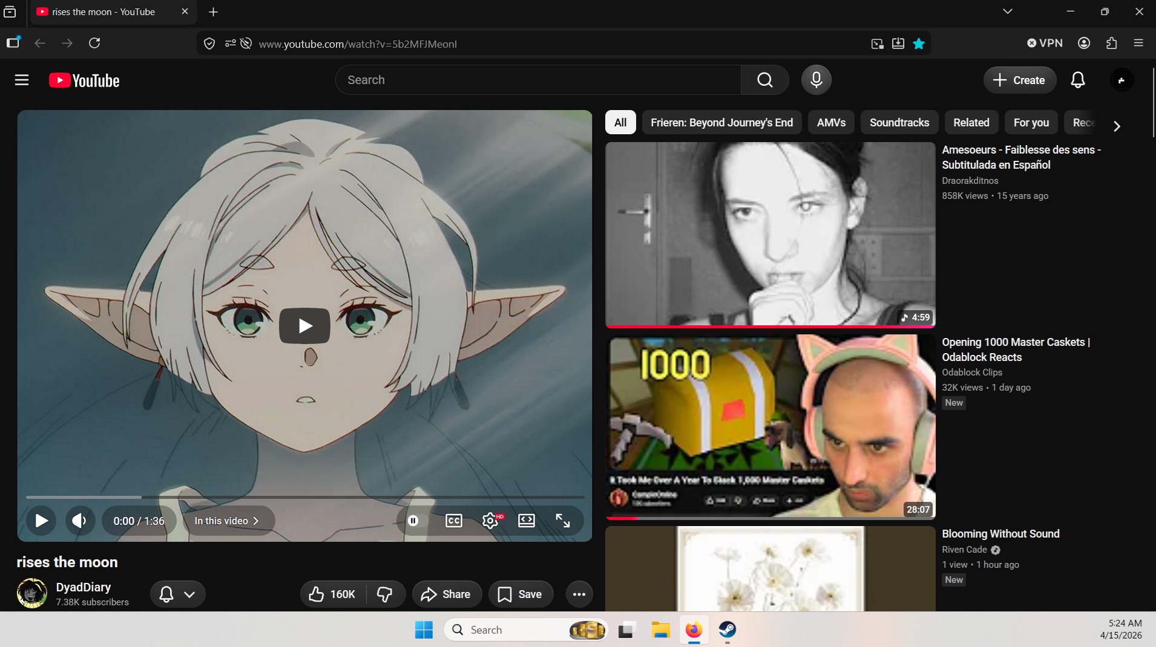Reload the page
This screenshot has width=1156, height=647.
pos(94,43)
